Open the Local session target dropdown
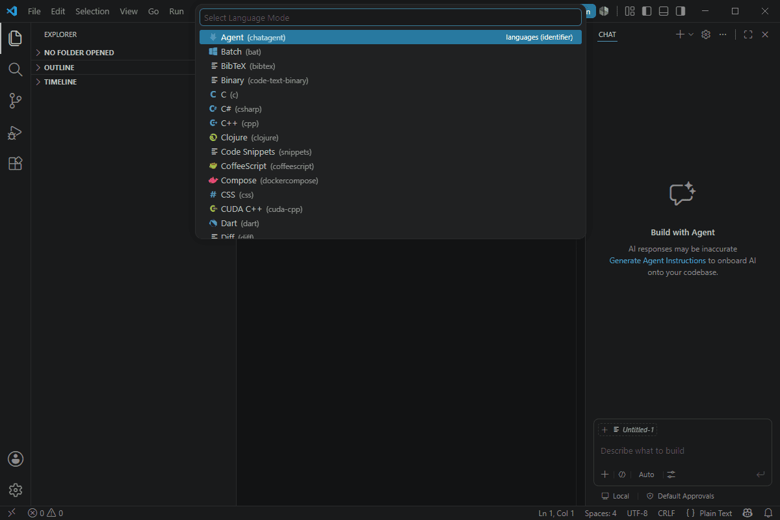Viewport: 780px width, 520px height. [615, 496]
